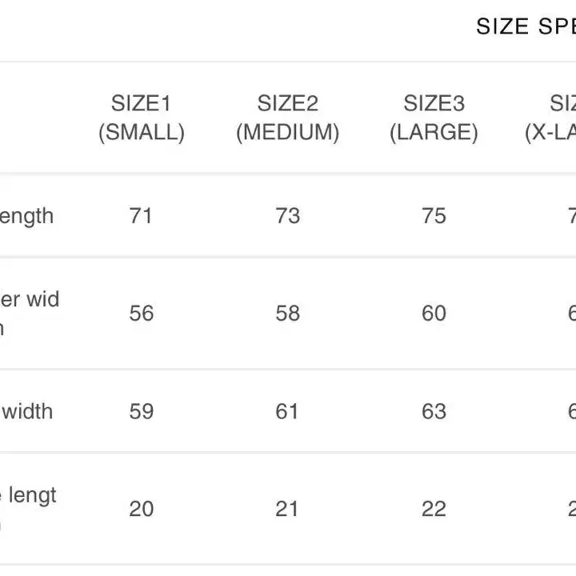The width and height of the screenshot is (576, 576).
Task: Click the MEDIUM sleeve length value 21
Action: (287, 509)
